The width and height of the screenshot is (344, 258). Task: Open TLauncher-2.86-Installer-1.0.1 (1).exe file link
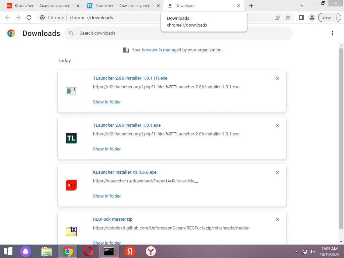click(130, 78)
